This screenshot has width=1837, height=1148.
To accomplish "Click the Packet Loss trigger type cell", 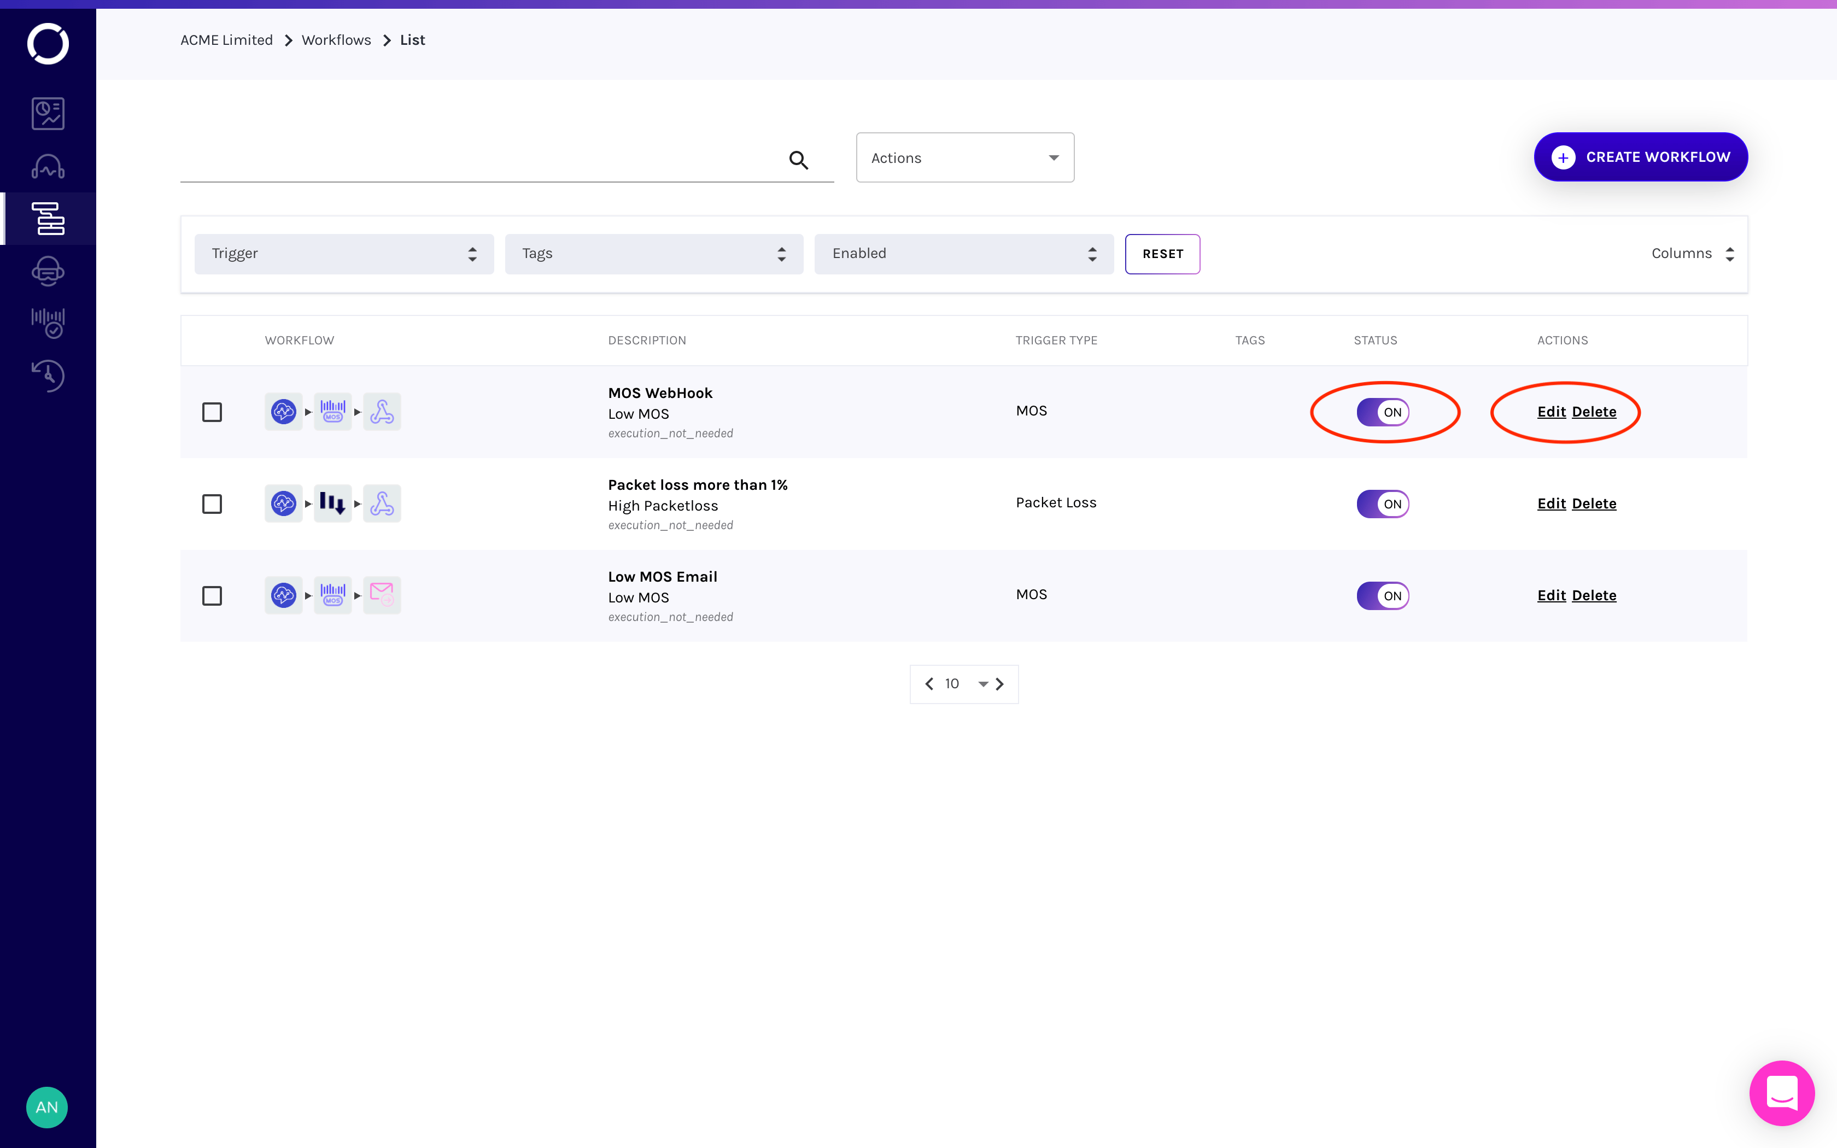I will click(1056, 502).
